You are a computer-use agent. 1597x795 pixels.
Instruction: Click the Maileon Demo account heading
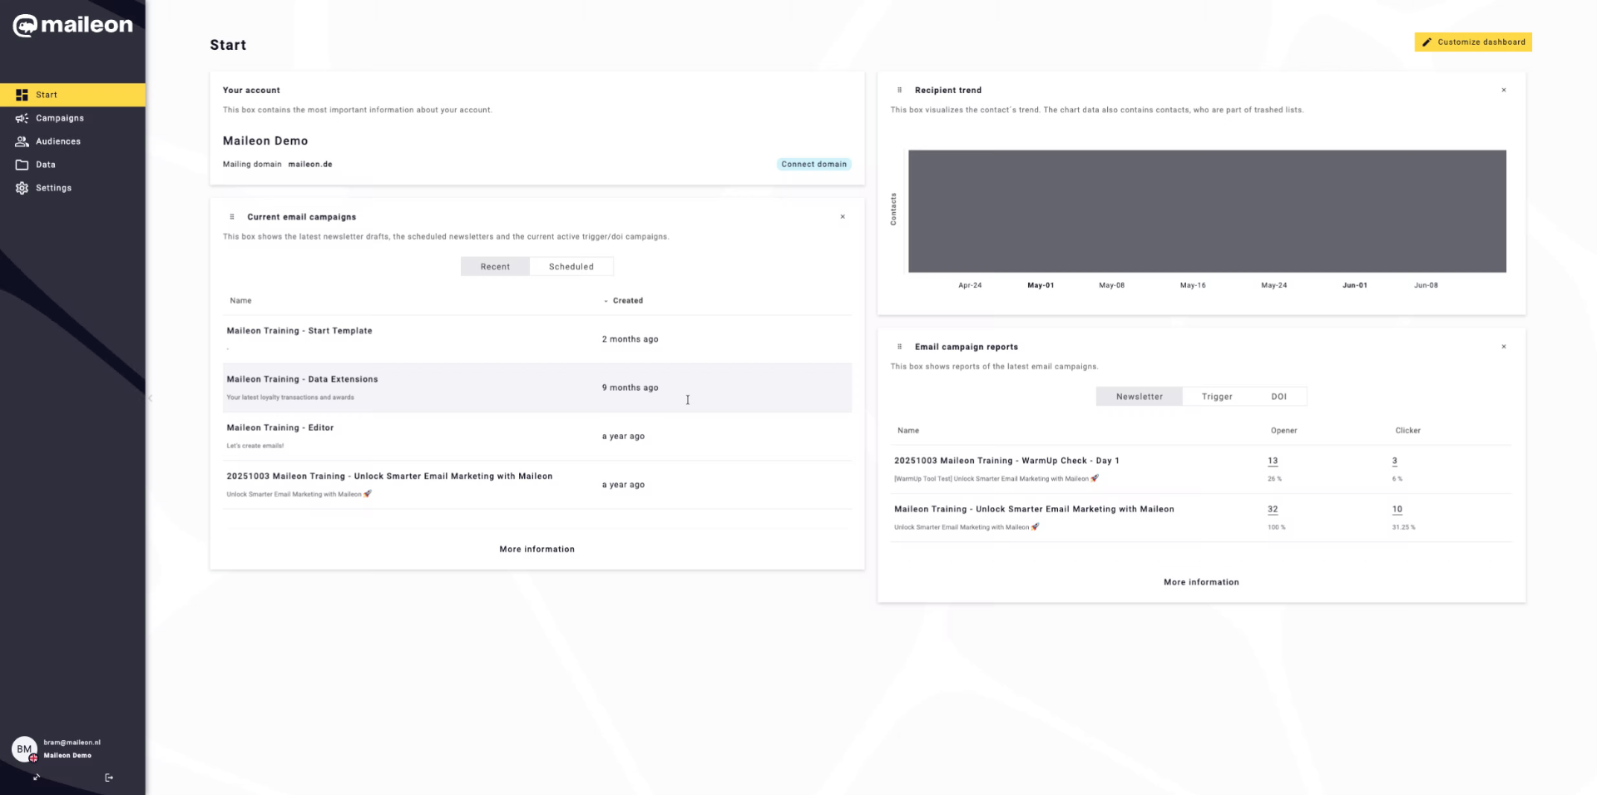(x=265, y=141)
